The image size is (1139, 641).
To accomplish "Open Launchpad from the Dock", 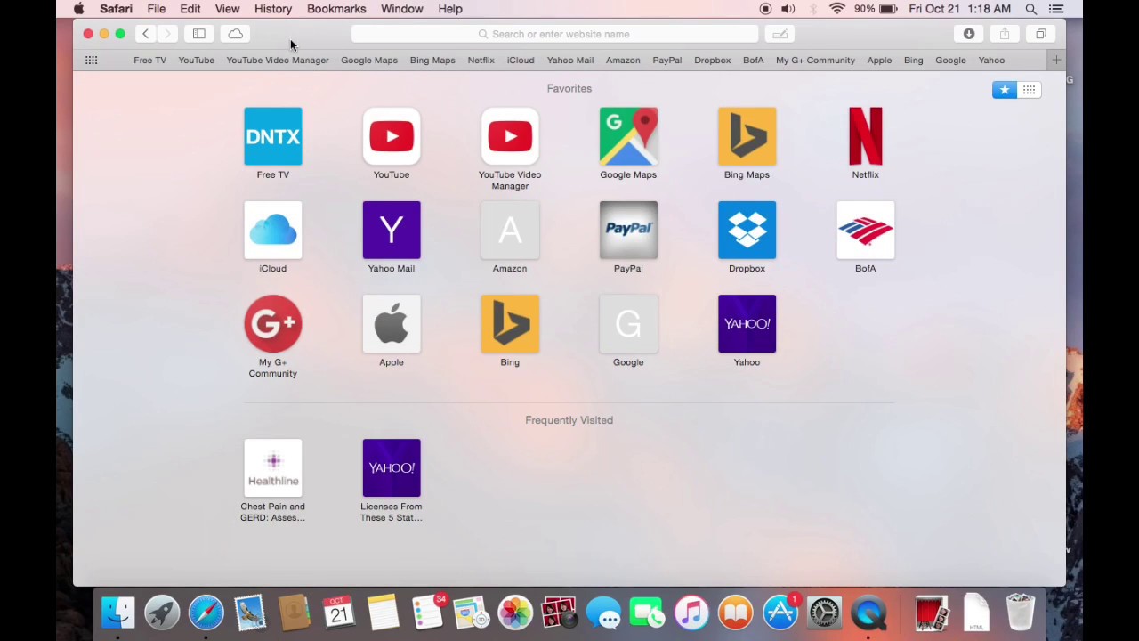I will point(162,612).
